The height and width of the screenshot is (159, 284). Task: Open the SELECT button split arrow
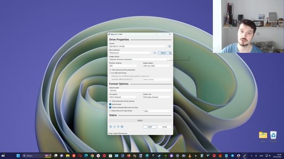[170, 53]
